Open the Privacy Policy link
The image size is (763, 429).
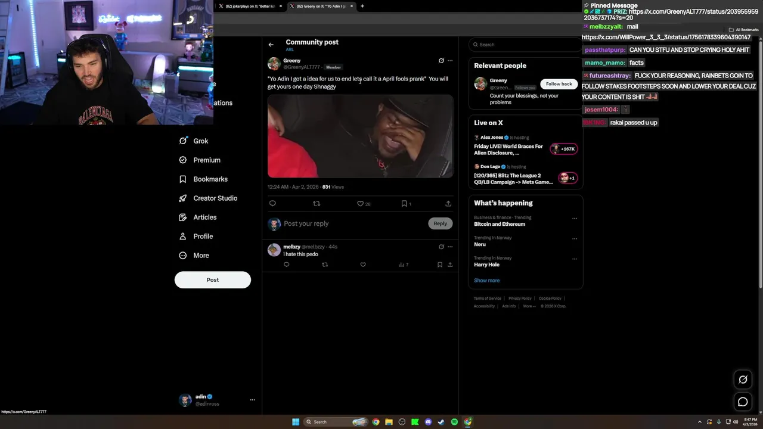tap(520, 299)
